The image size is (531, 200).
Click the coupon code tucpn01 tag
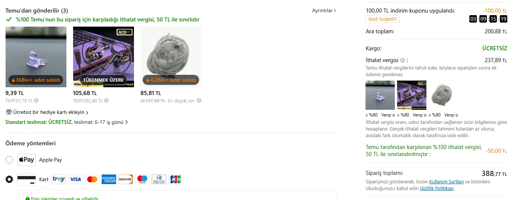coord(383,19)
